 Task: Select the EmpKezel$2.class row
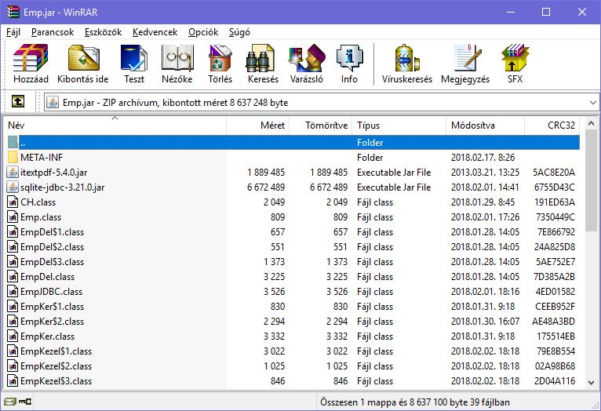point(293,366)
